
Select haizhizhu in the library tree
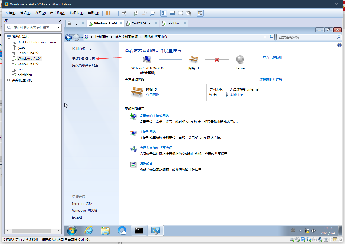click(25, 75)
